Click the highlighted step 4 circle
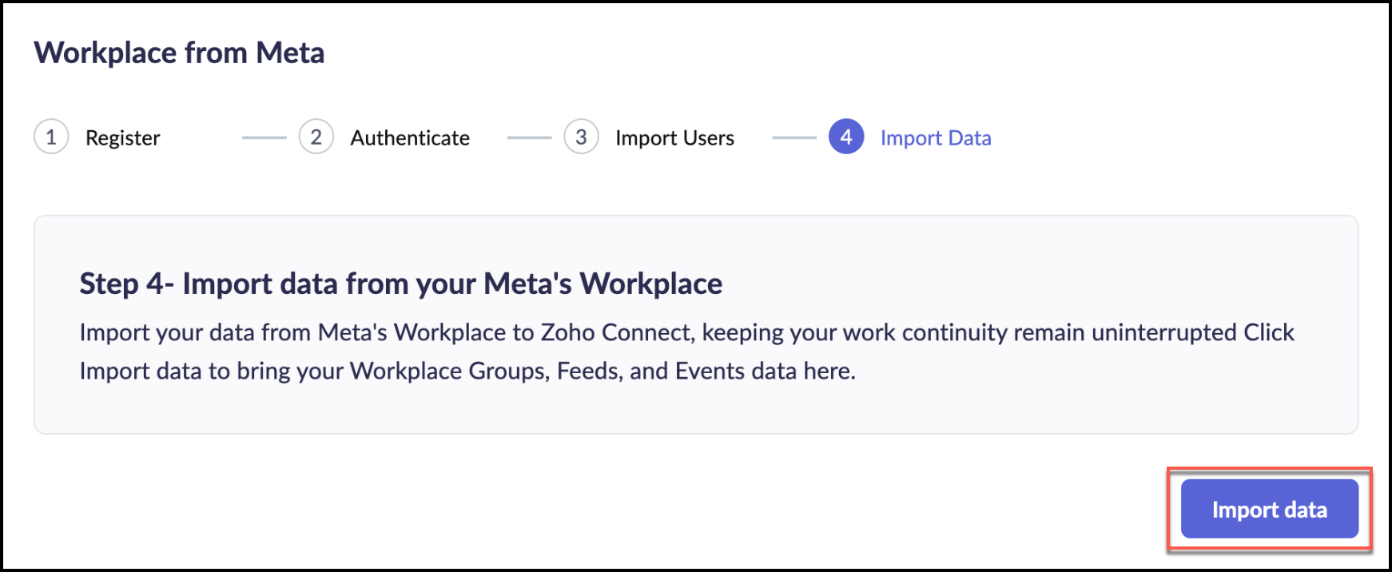1392x572 pixels. [x=845, y=137]
